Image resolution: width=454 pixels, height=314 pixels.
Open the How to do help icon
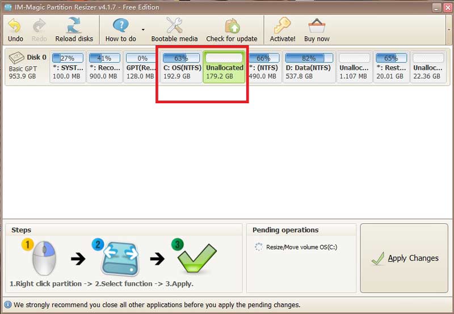point(121,25)
